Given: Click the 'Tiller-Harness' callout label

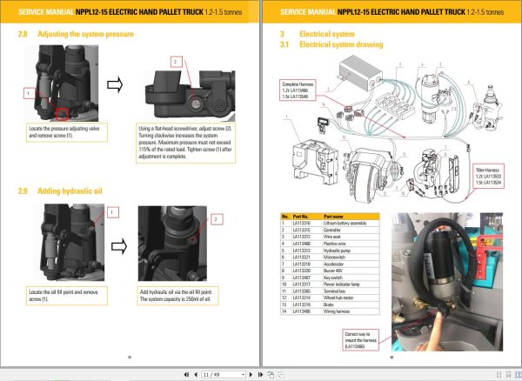Looking at the screenshot, I should (488, 176).
